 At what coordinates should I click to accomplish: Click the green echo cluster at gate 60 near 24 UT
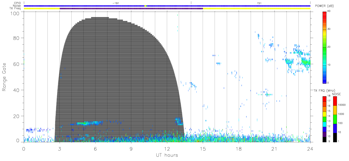[306, 62]
